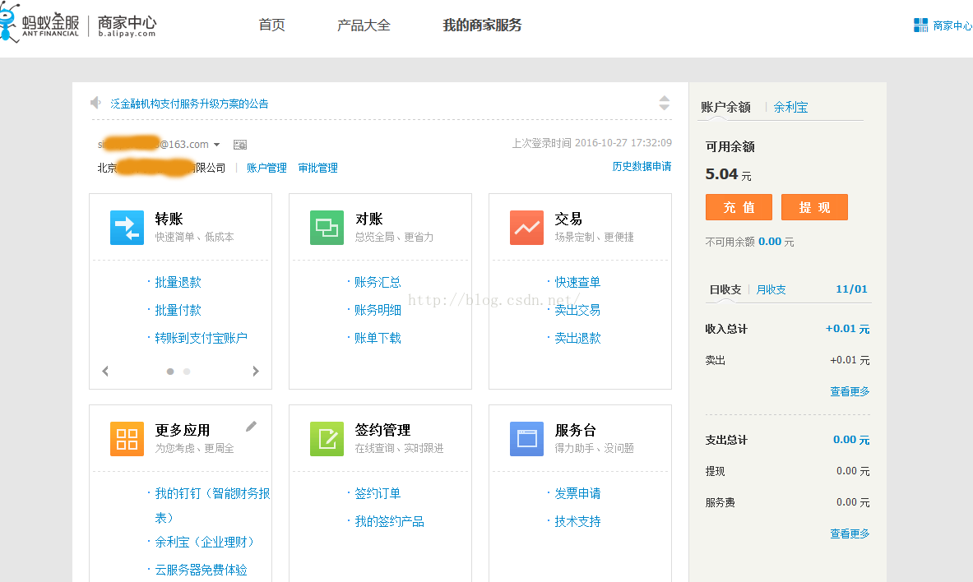The image size is (973, 582).
Task: Click the +0.01 元 income total
Action: (848, 329)
